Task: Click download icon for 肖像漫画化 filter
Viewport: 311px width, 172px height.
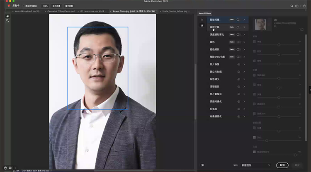Action: coord(238,116)
